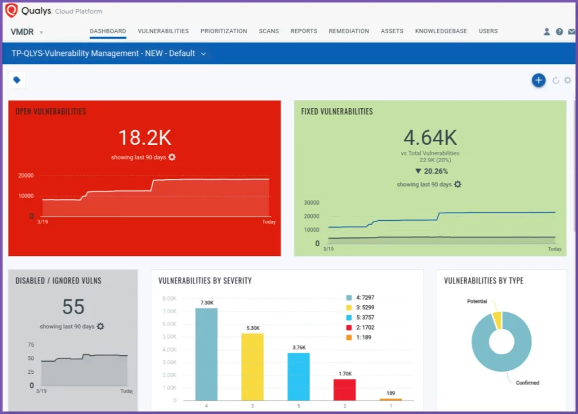Viewport: 578px width, 414px height.
Task: Toggle the '3: 5299' severity legend entry
Action: [x=362, y=308]
